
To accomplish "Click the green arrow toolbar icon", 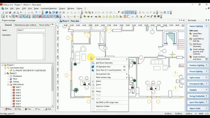I will 88,16.
